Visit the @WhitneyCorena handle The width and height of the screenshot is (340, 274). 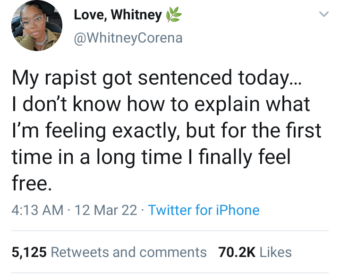click(x=128, y=38)
